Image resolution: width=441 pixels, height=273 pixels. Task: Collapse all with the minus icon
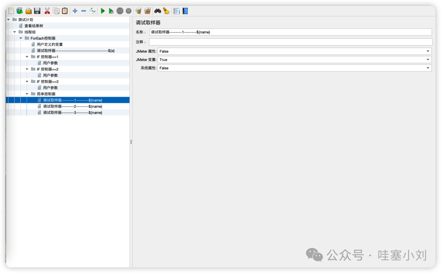84,11
